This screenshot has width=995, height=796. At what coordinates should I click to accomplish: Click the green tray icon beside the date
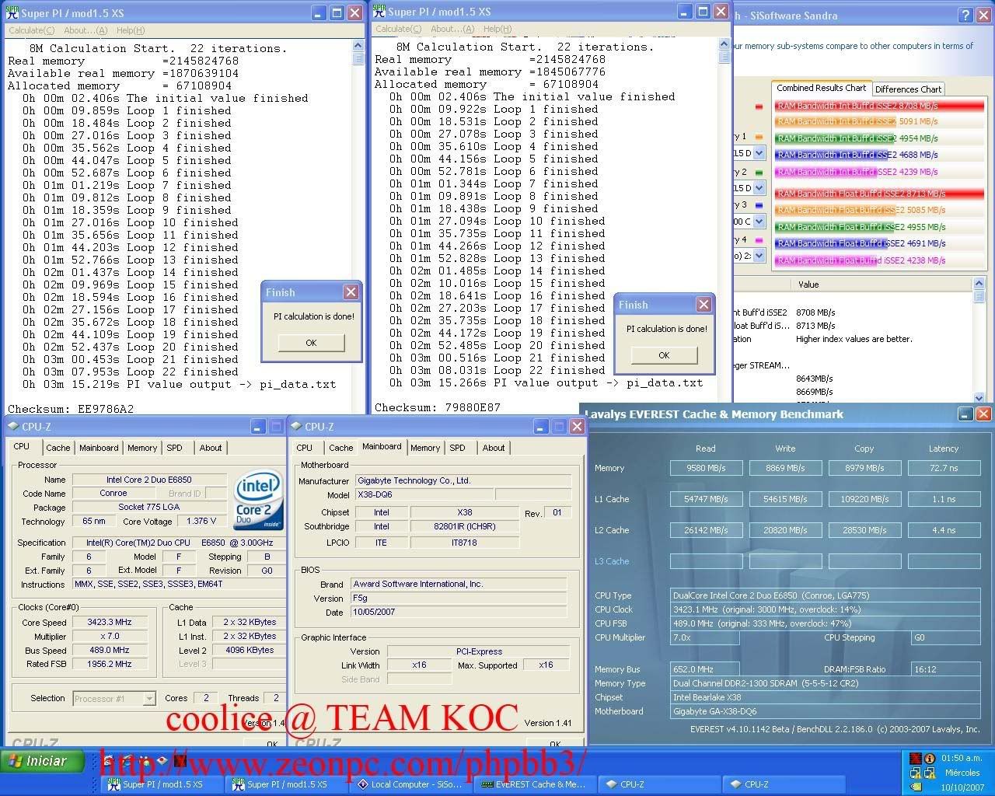(x=916, y=787)
